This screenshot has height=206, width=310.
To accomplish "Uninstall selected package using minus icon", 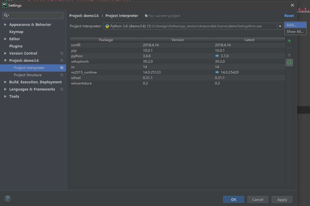I will [x=289, y=48].
